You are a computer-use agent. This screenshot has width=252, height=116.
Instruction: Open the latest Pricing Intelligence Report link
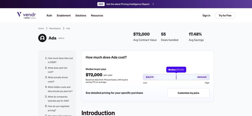tap(128, 4)
